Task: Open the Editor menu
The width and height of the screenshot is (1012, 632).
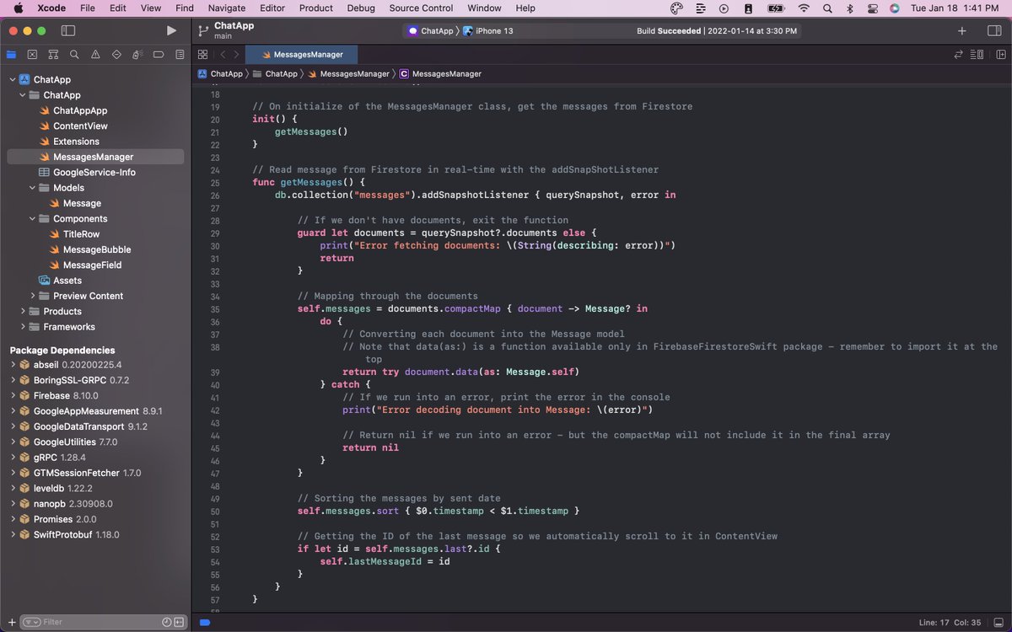Action: point(272,8)
